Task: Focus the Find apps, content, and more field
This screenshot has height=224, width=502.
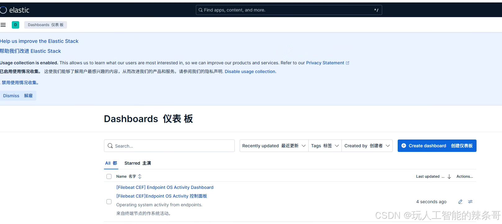Action: point(289,10)
